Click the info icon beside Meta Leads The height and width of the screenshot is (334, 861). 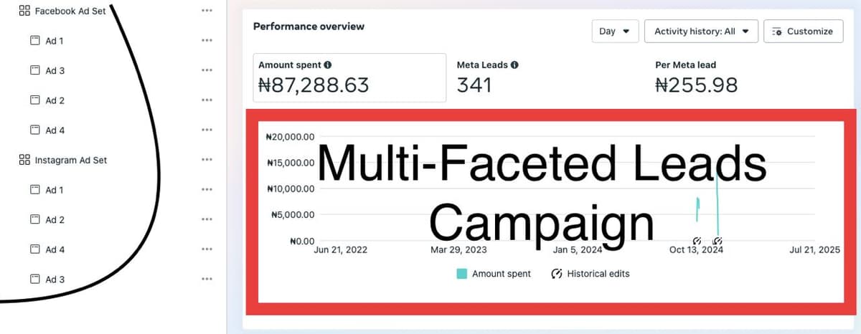point(514,65)
